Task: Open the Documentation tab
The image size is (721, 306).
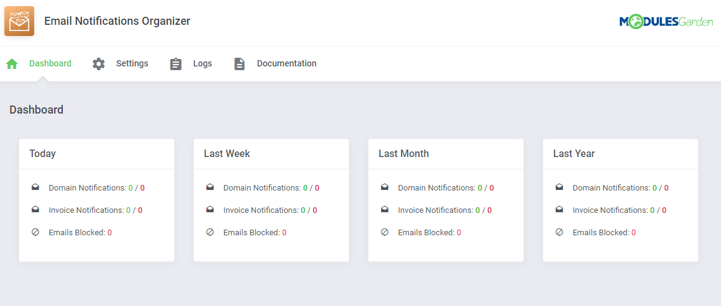Action: 287,63
